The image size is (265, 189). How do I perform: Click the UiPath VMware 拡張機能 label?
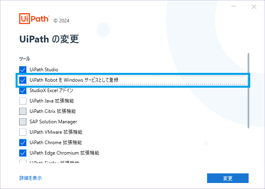point(56,132)
